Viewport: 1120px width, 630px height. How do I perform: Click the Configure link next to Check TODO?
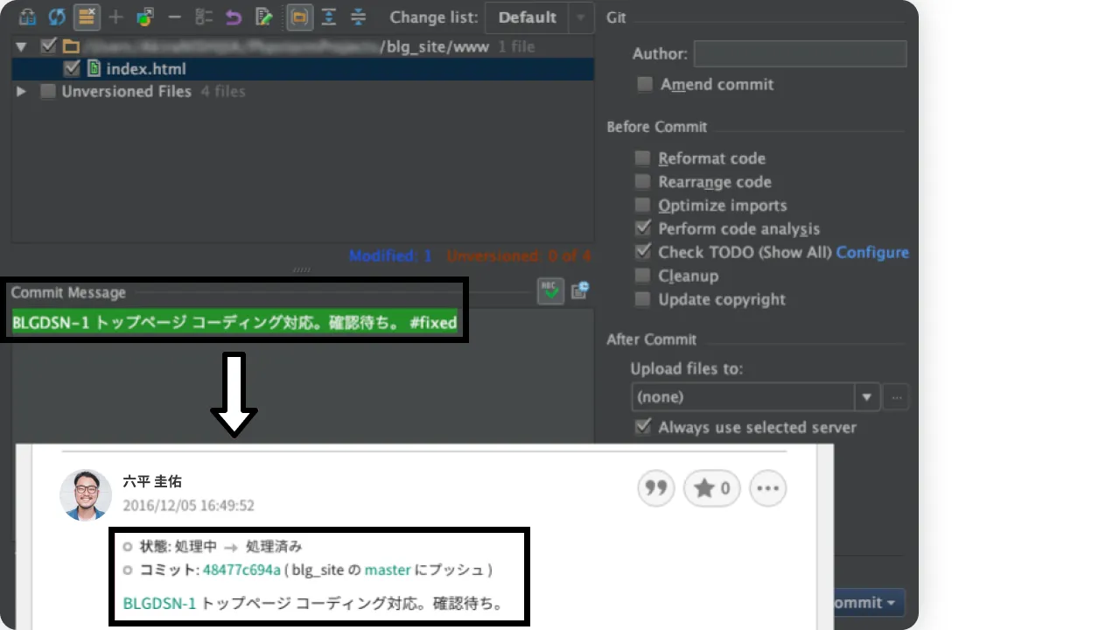pos(872,252)
